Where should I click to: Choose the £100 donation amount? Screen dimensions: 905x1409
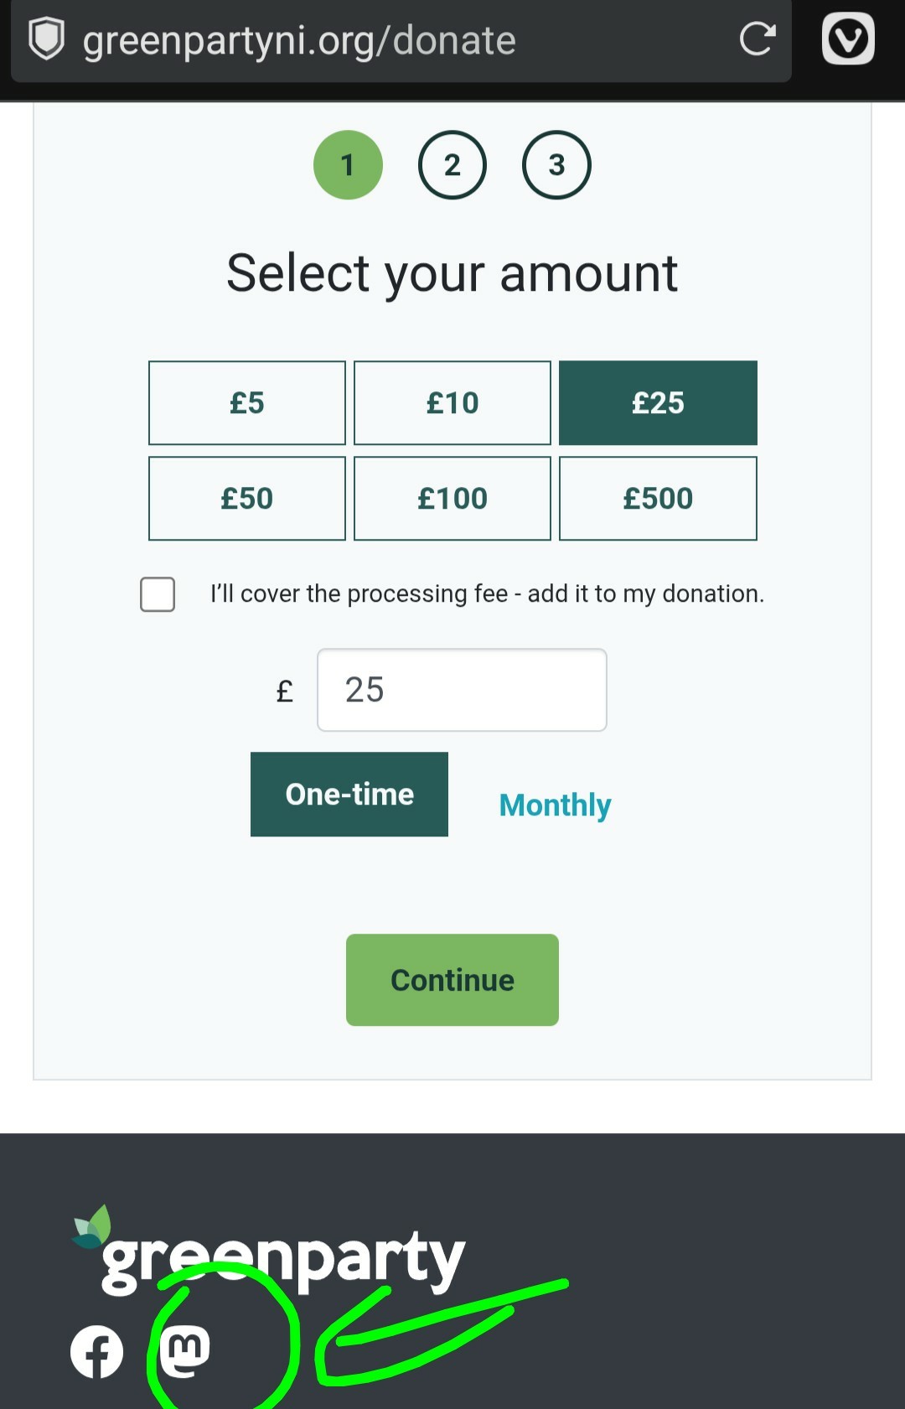tap(452, 499)
